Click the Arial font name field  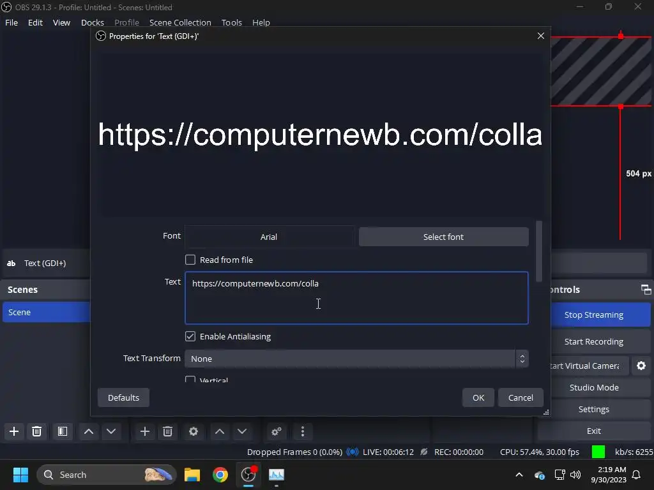pyautogui.click(x=269, y=237)
